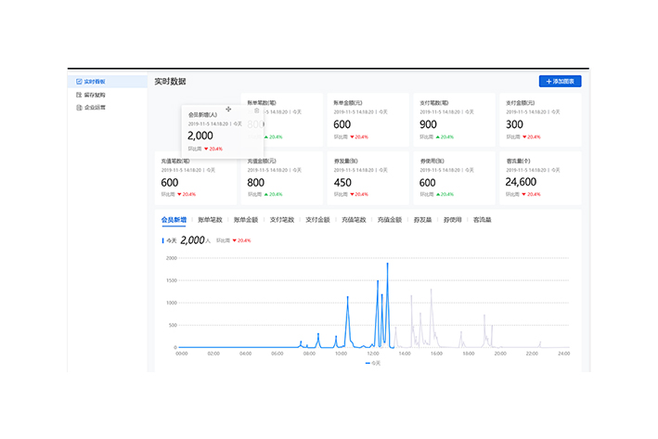Select the 账单金额(元) card showing 600

[x=368, y=120]
